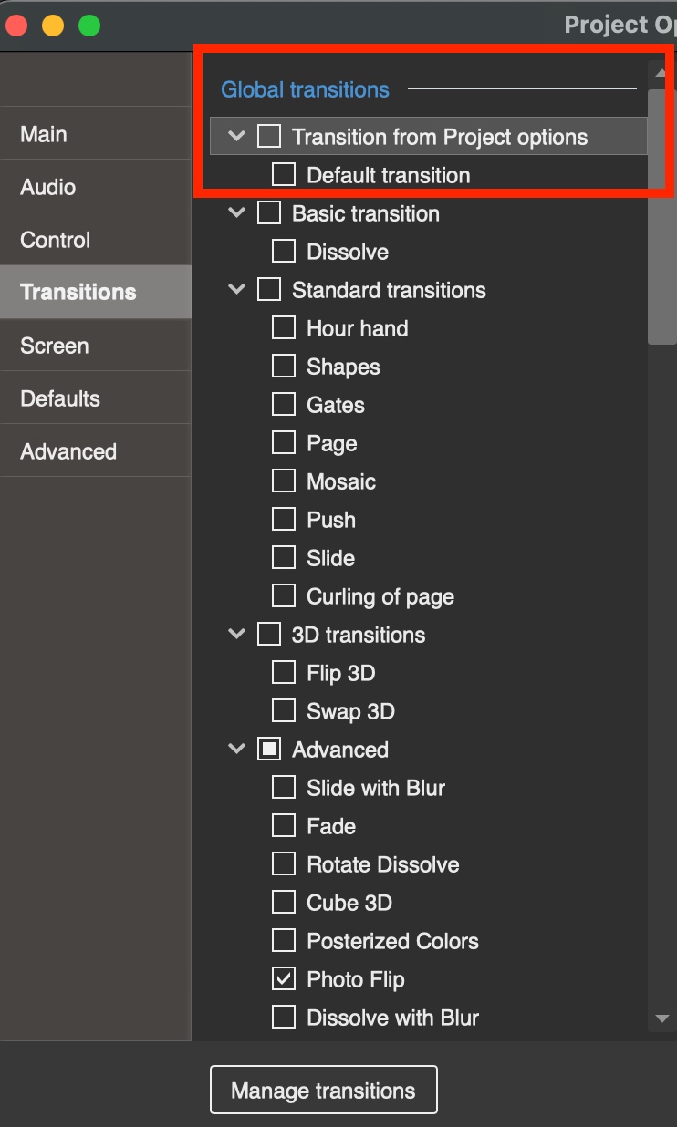The height and width of the screenshot is (1127, 677).
Task: Select the Flip 3D checkbox
Action: (284, 673)
